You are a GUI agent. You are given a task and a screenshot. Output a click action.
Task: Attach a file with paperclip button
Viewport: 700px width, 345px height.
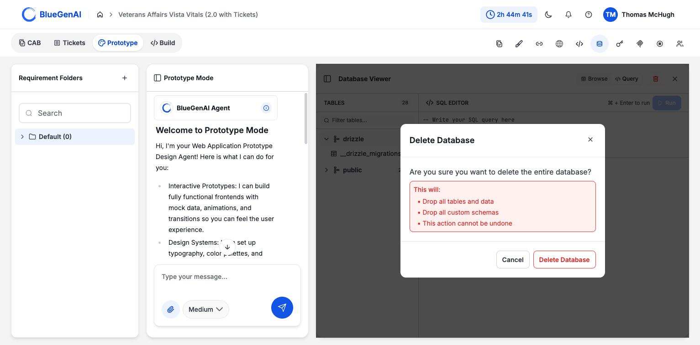(x=171, y=309)
